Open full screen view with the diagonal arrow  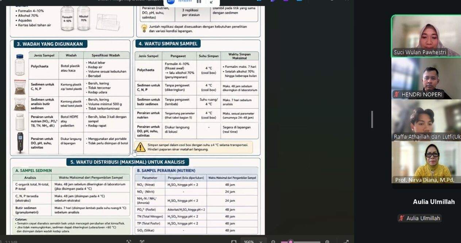click(346, 241)
